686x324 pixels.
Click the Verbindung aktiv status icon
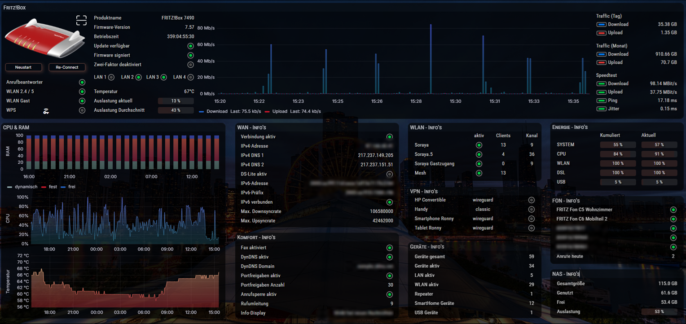coord(389,137)
